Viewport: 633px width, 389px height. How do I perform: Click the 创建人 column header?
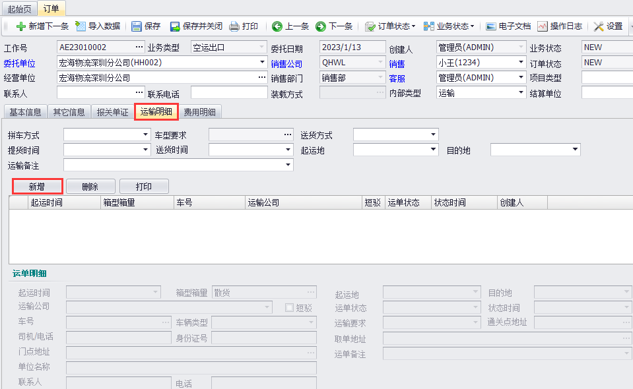[522, 203]
